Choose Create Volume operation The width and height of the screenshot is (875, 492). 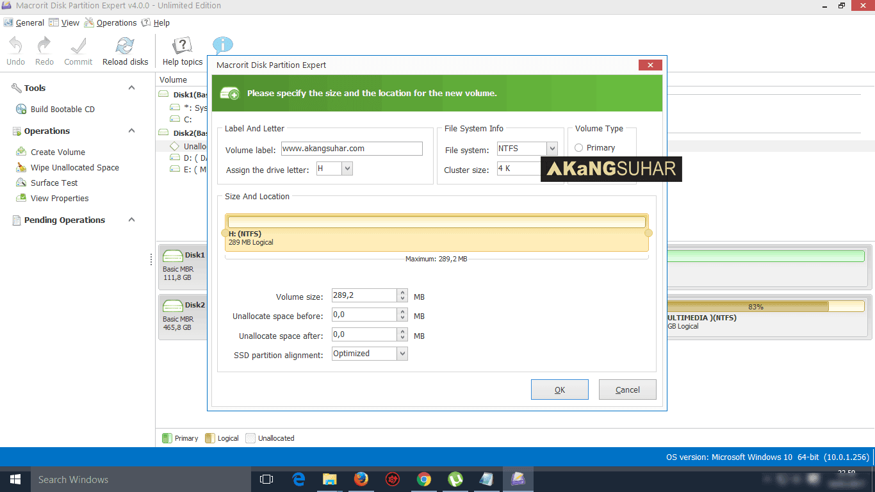pyautogui.click(x=51, y=152)
